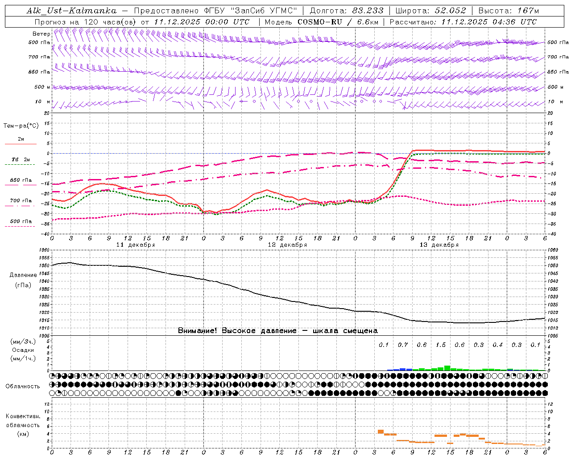Select the provider text ФГБУ "ЗапСиб УГМС"
This screenshot has height=456, width=571.
point(251,11)
